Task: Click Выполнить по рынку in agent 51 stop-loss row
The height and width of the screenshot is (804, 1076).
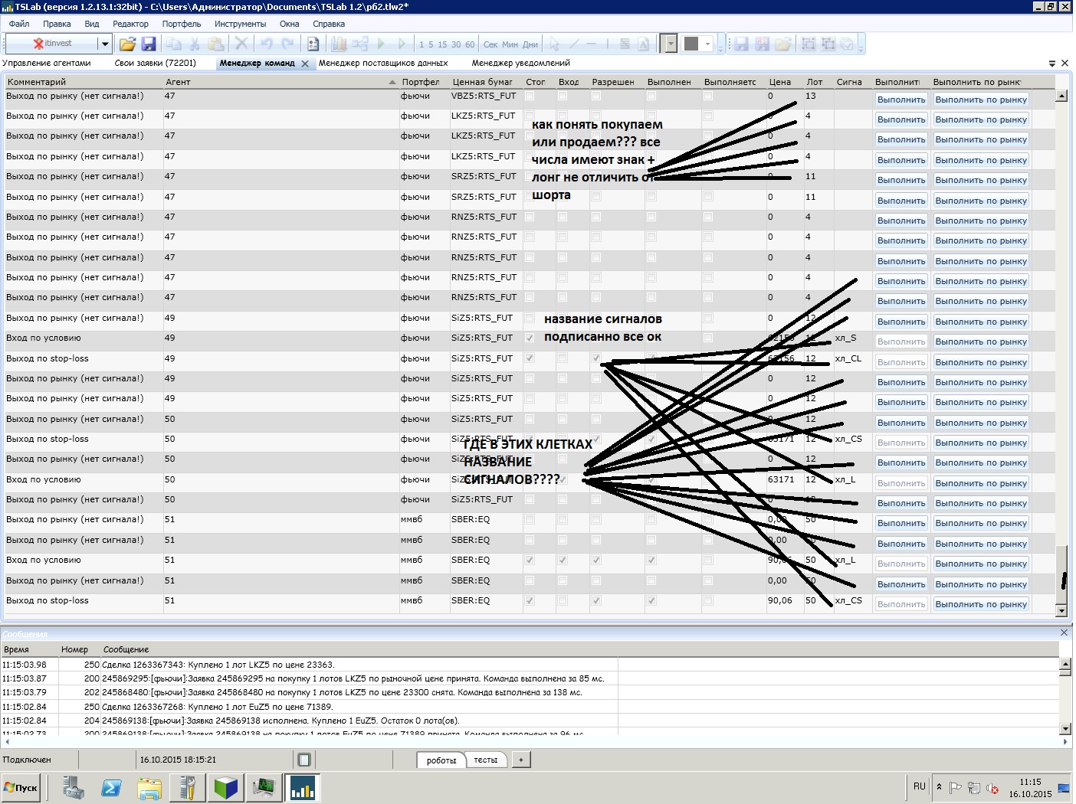Action: 981,604
